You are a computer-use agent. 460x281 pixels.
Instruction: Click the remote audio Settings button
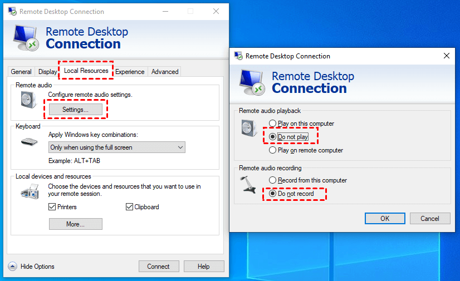click(75, 110)
